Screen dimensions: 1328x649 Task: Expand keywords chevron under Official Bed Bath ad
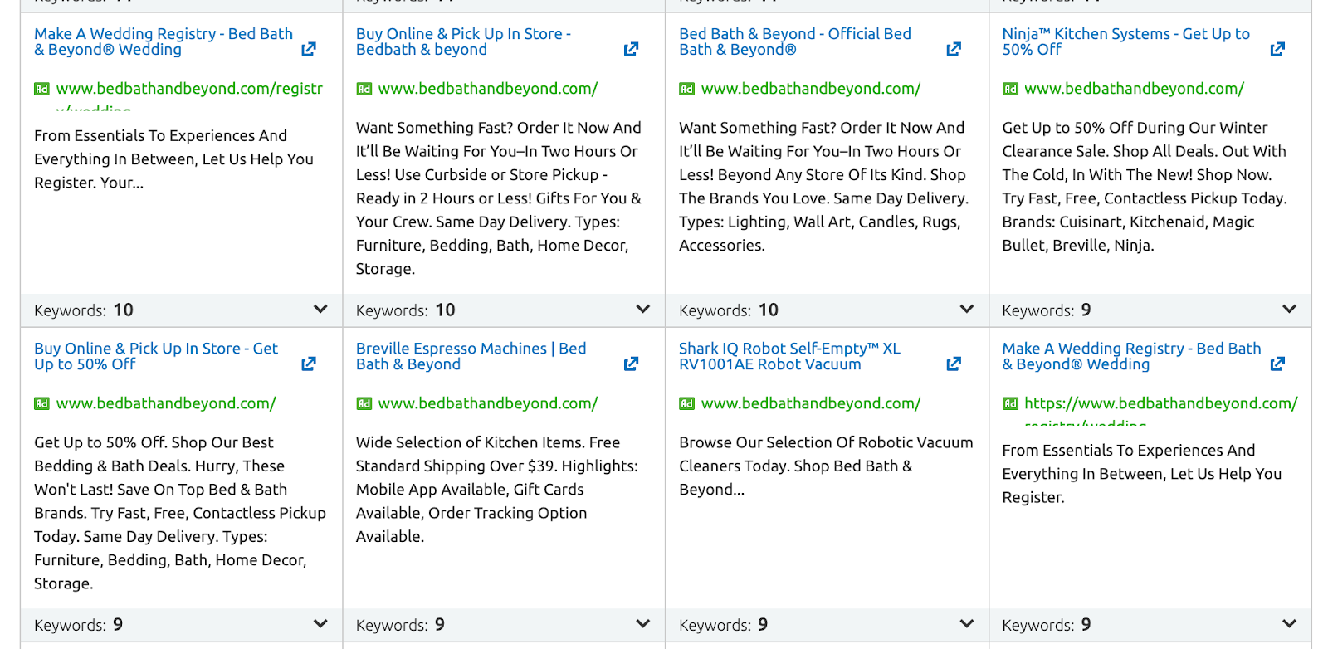966,309
